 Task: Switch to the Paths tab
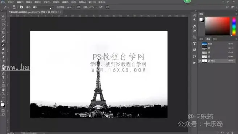(x=215, y=39)
